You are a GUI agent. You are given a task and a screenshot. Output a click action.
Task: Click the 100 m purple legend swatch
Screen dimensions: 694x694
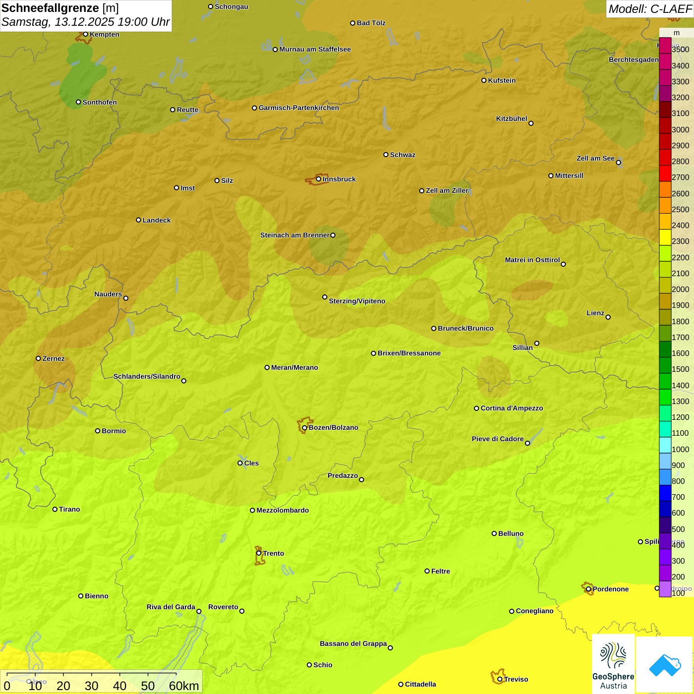pos(665,589)
